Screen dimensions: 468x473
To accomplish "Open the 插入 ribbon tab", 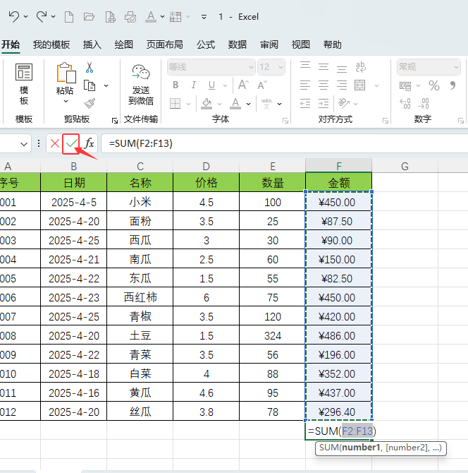I will coord(92,44).
